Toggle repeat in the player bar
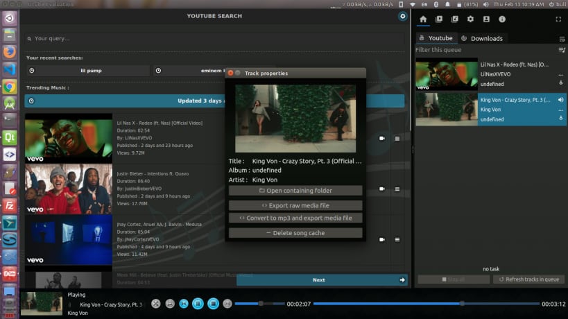The width and height of the screenshot is (568, 319). point(170,304)
